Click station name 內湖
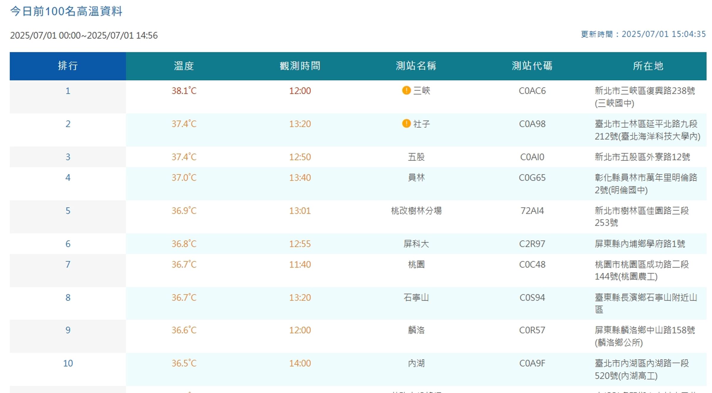The width and height of the screenshot is (712, 393). pyautogui.click(x=416, y=363)
